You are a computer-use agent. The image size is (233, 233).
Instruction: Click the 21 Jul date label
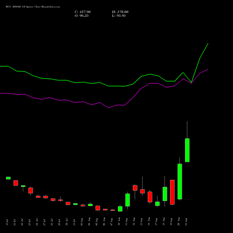[15, 222]
